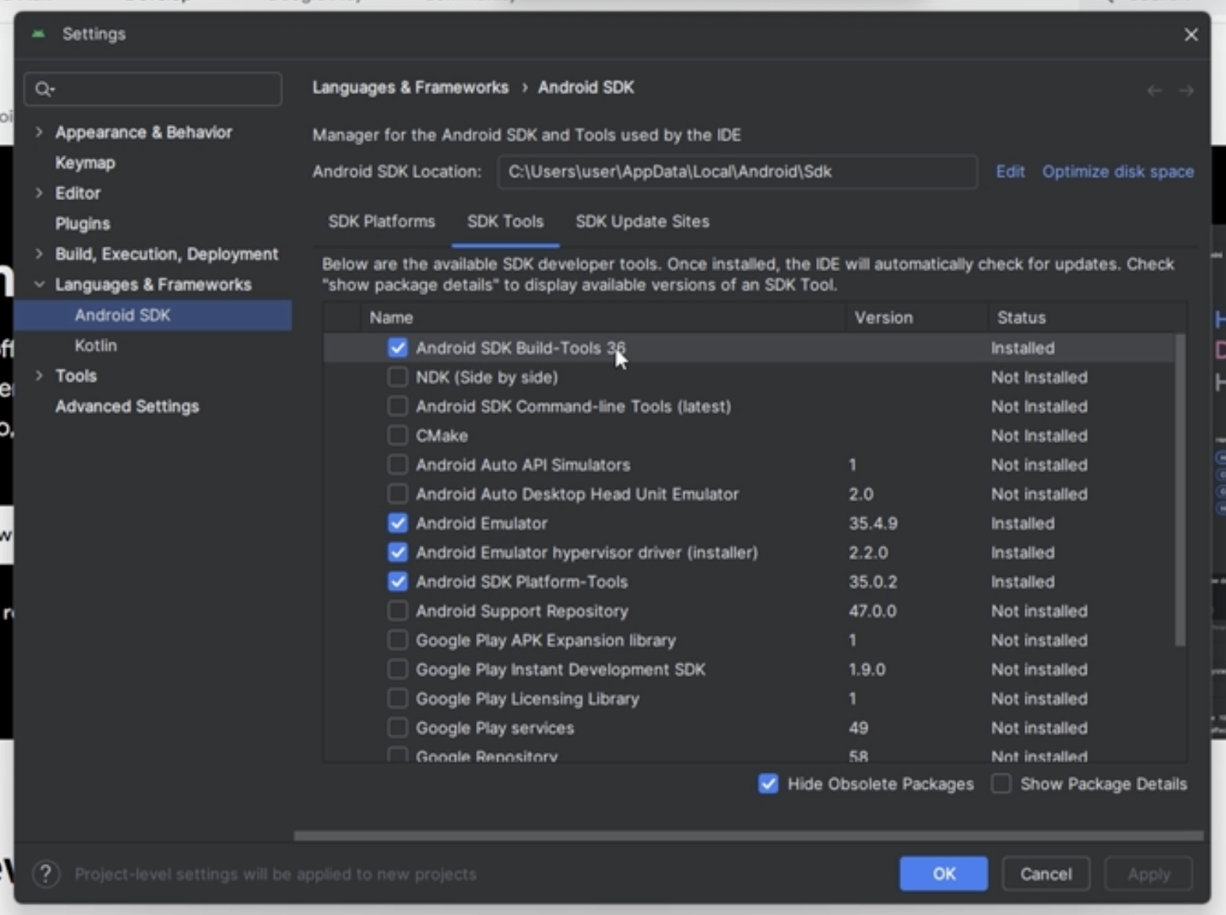The height and width of the screenshot is (915, 1226).
Task: Check NDK (Side by side) checkbox
Action: (x=398, y=377)
